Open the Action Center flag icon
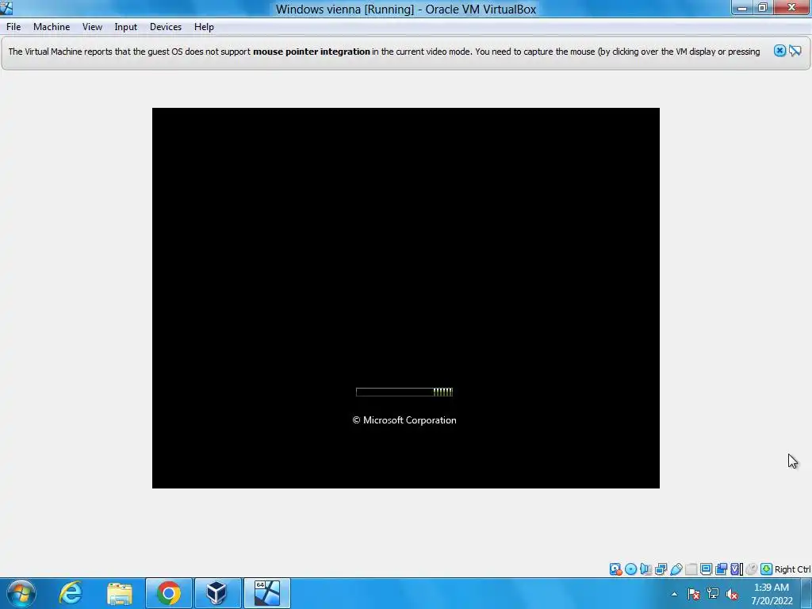This screenshot has width=812, height=609. click(693, 594)
